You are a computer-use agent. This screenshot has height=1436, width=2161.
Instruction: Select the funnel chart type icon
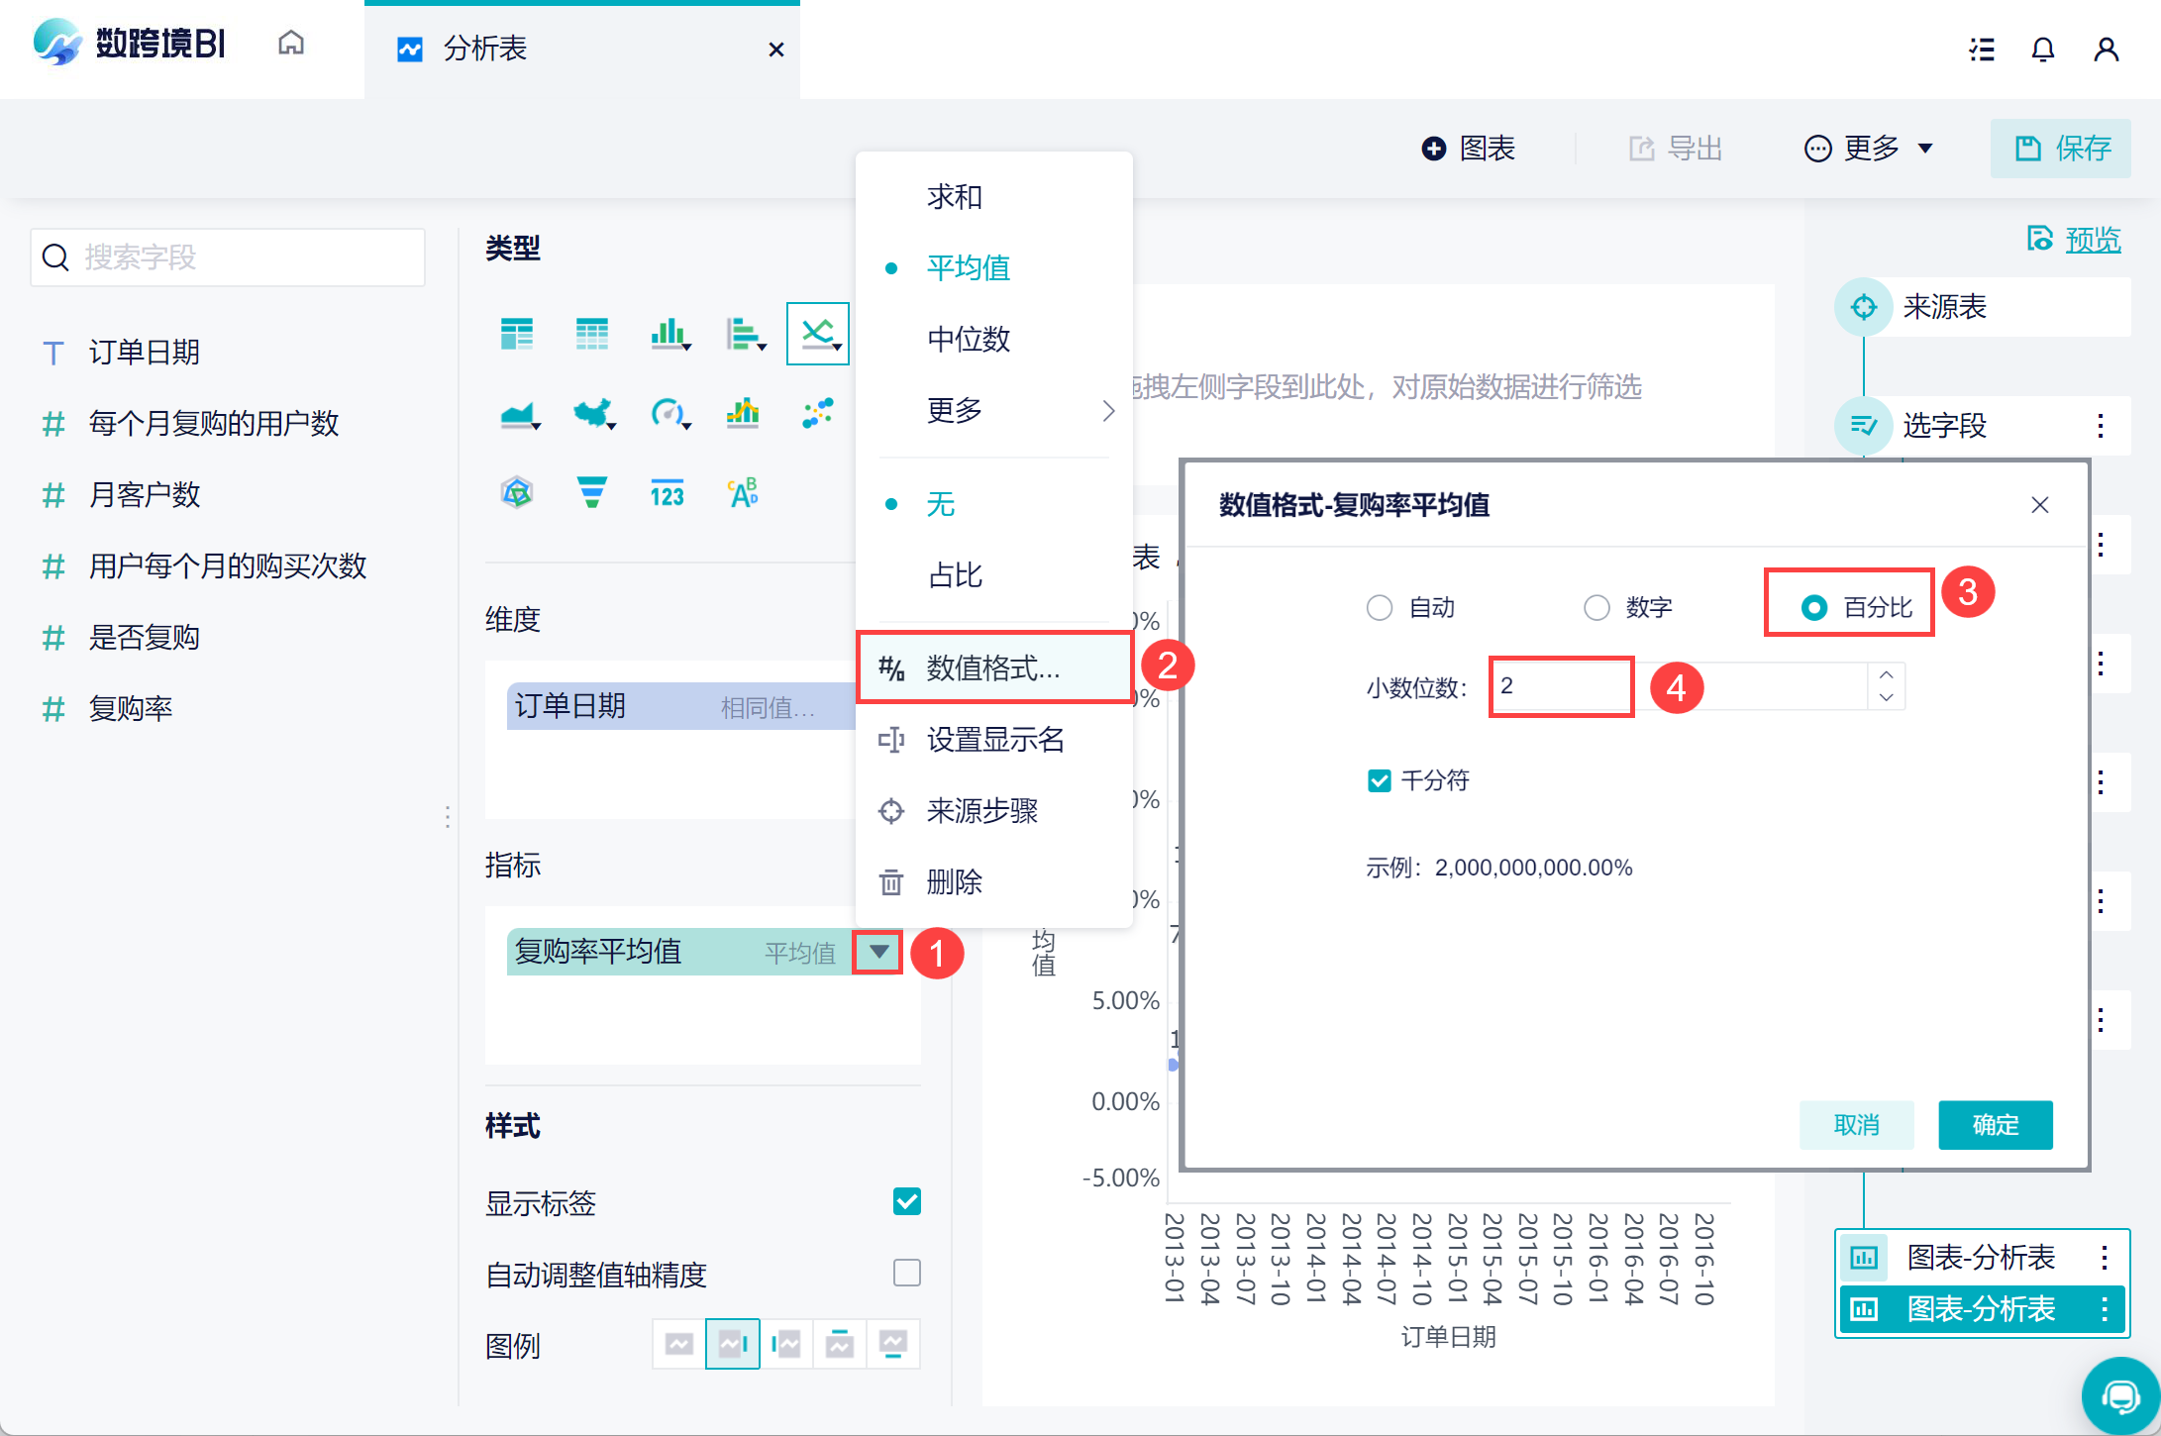[591, 492]
